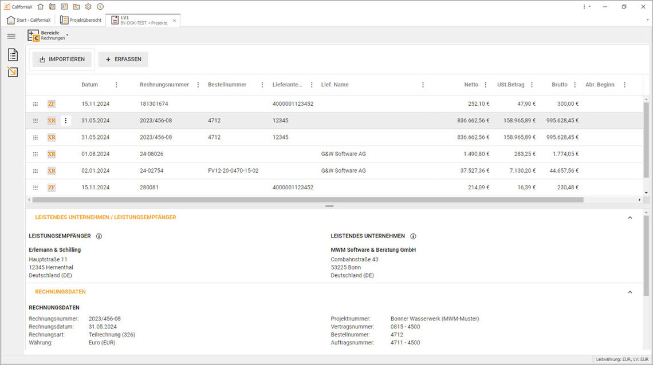
Task: Click the drag handle of row 24-08026
Action: pyautogui.click(x=36, y=154)
